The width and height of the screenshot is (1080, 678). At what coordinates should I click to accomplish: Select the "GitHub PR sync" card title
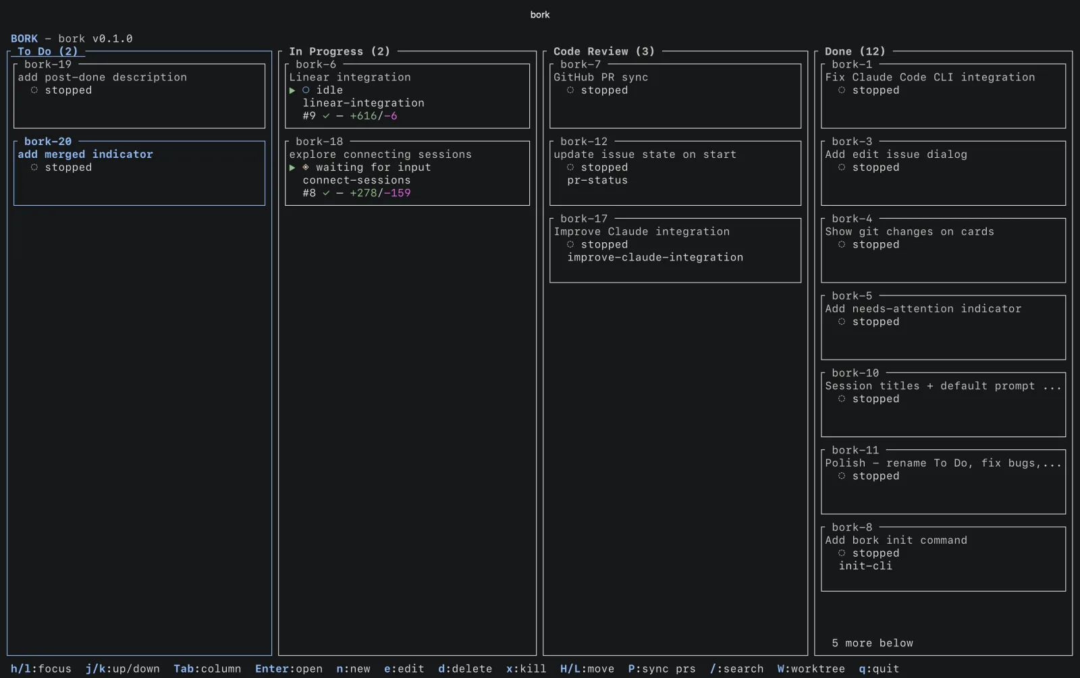pos(601,78)
